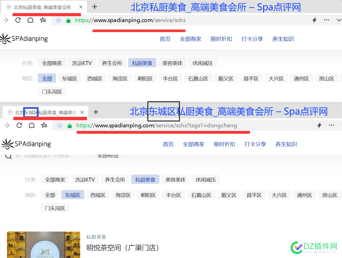Select 美容美体 category in upper filter
This screenshot has height=258, width=342.
click(172, 63)
